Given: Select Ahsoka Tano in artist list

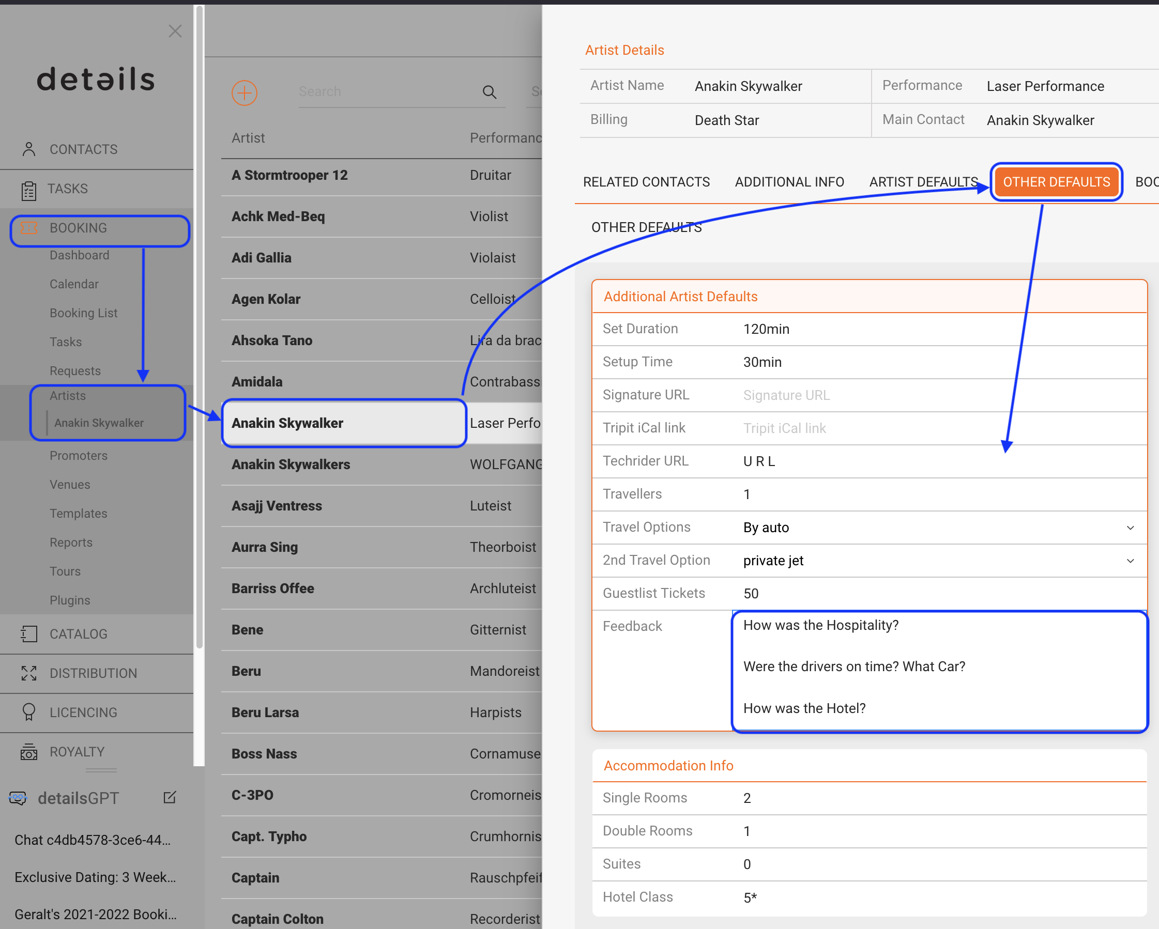Looking at the screenshot, I should click(382, 340).
